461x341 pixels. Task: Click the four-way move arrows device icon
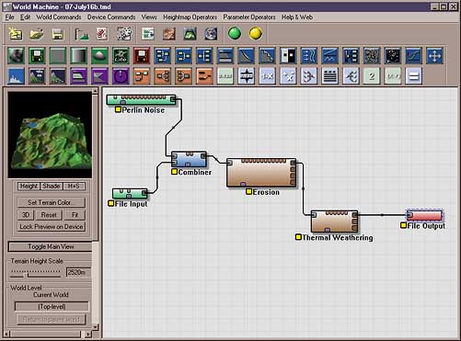(434, 56)
